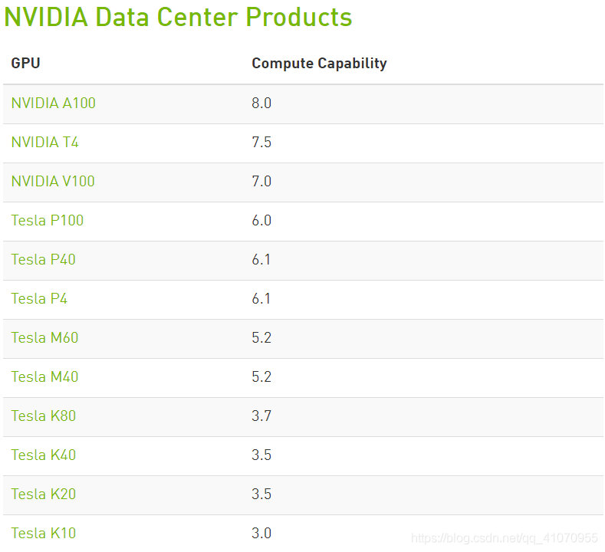Image resolution: width=605 pixels, height=552 pixels.
Task: Click the NVIDIA T4 link
Action: point(44,142)
